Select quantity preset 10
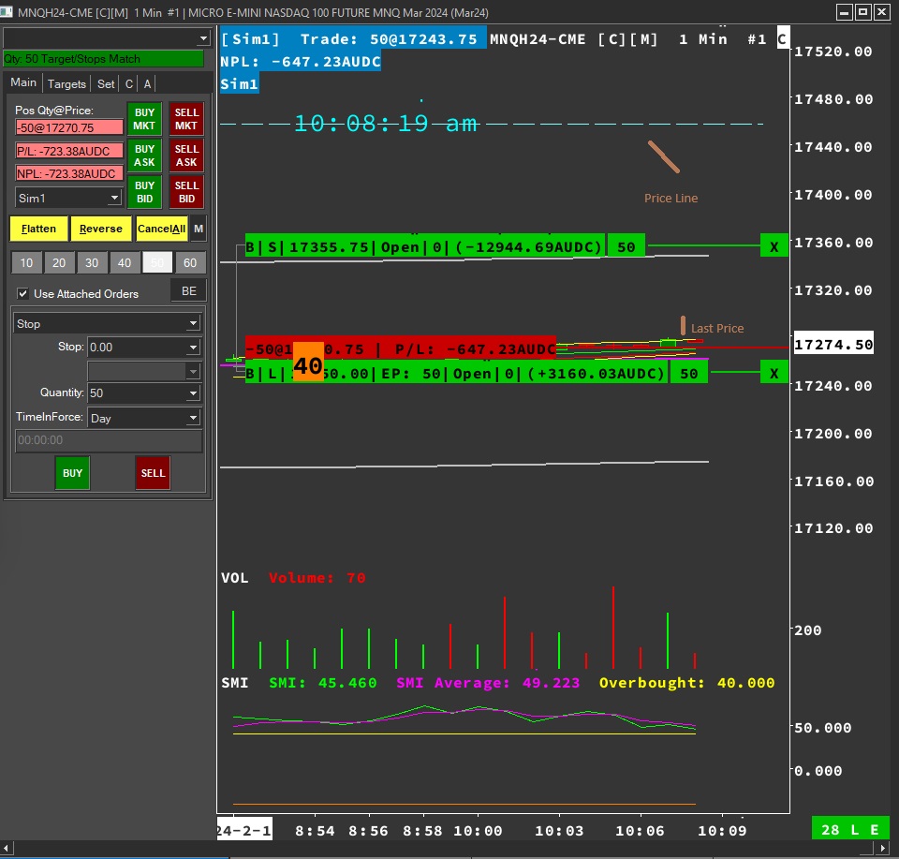899x859 pixels. click(x=27, y=263)
